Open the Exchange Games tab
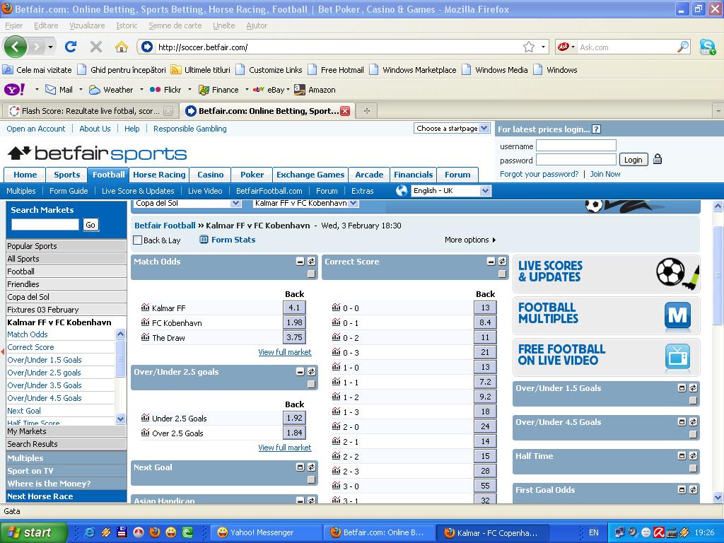 310,175
